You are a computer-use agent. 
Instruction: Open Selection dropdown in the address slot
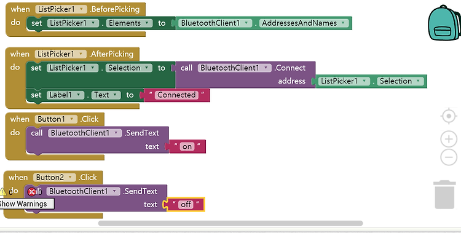400,81
